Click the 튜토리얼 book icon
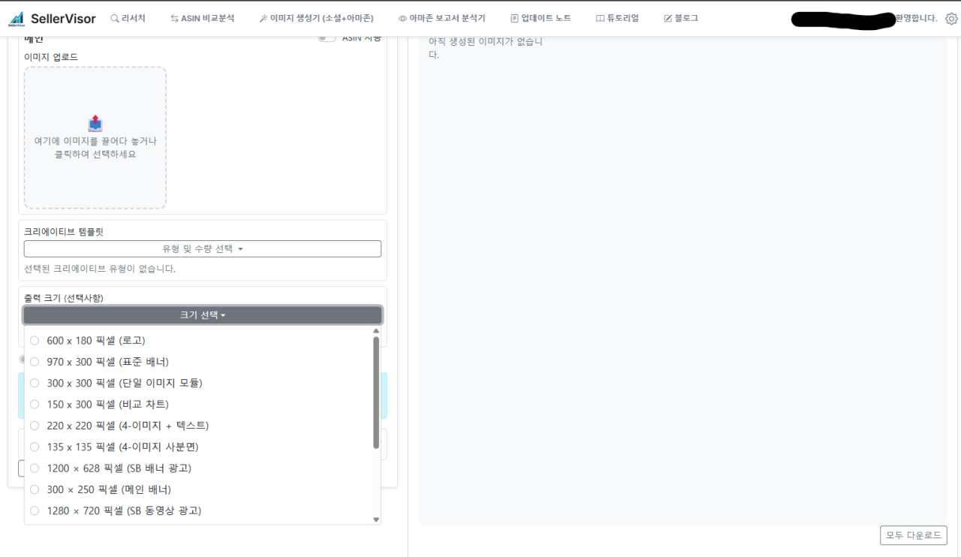Screen dimensions: 961x557 pos(600,18)
